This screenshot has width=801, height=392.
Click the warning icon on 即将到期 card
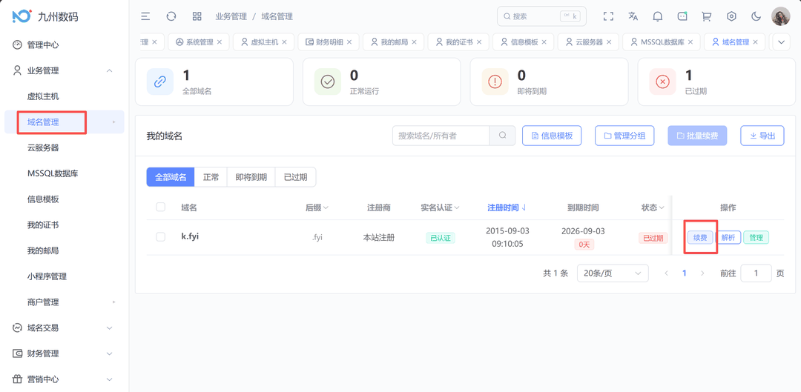tap(495, 82)
